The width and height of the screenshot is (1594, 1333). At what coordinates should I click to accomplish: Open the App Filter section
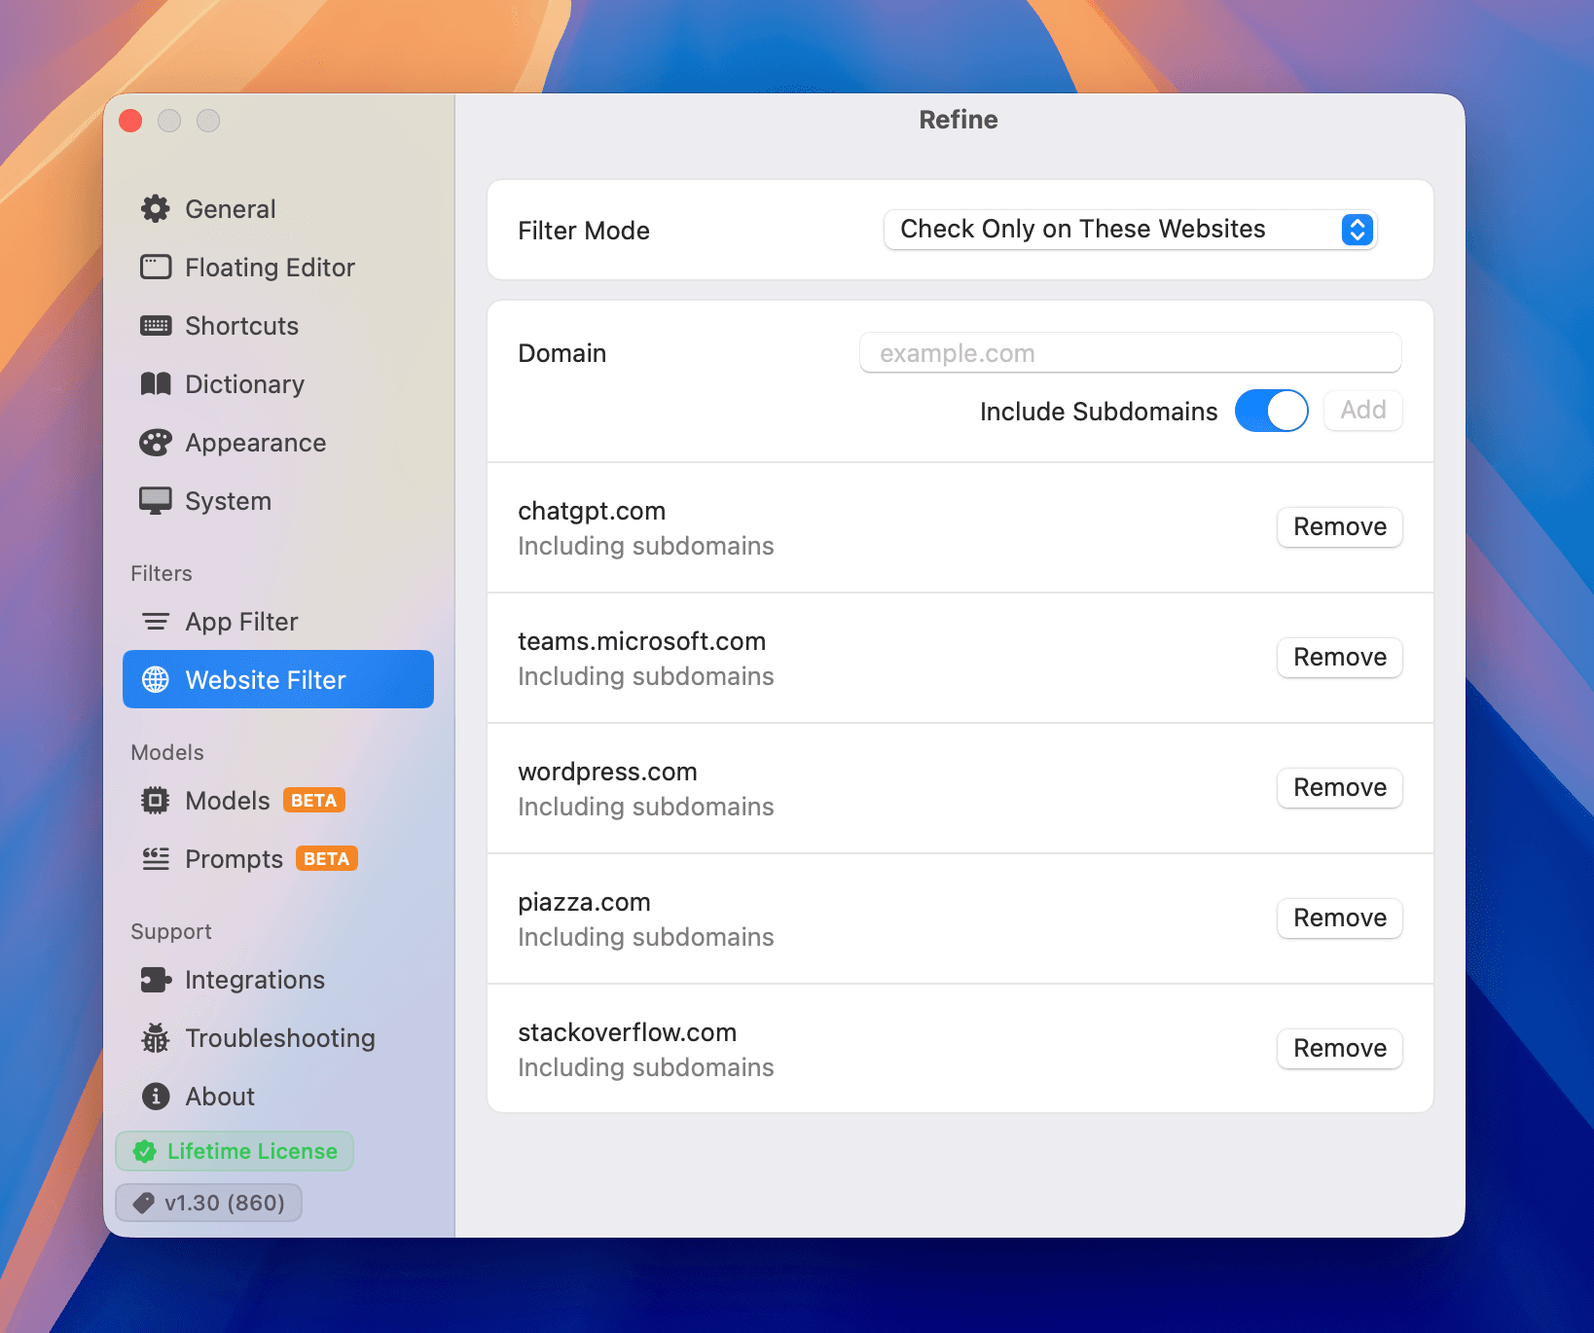pos(278,621)
